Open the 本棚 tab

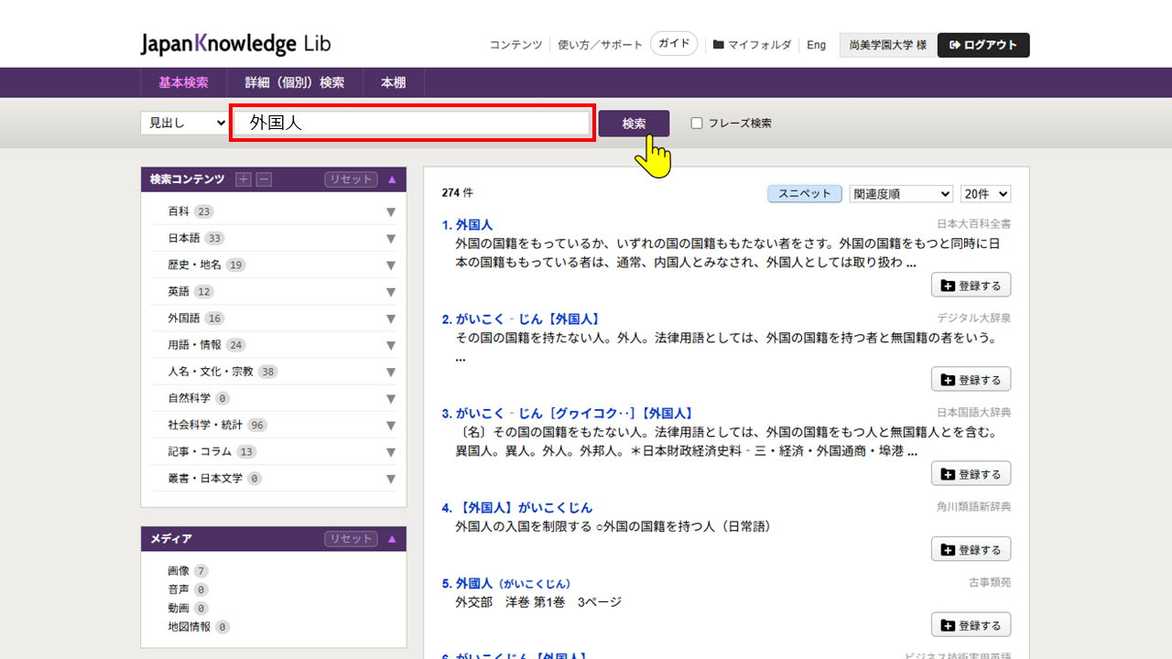[393, 82]
